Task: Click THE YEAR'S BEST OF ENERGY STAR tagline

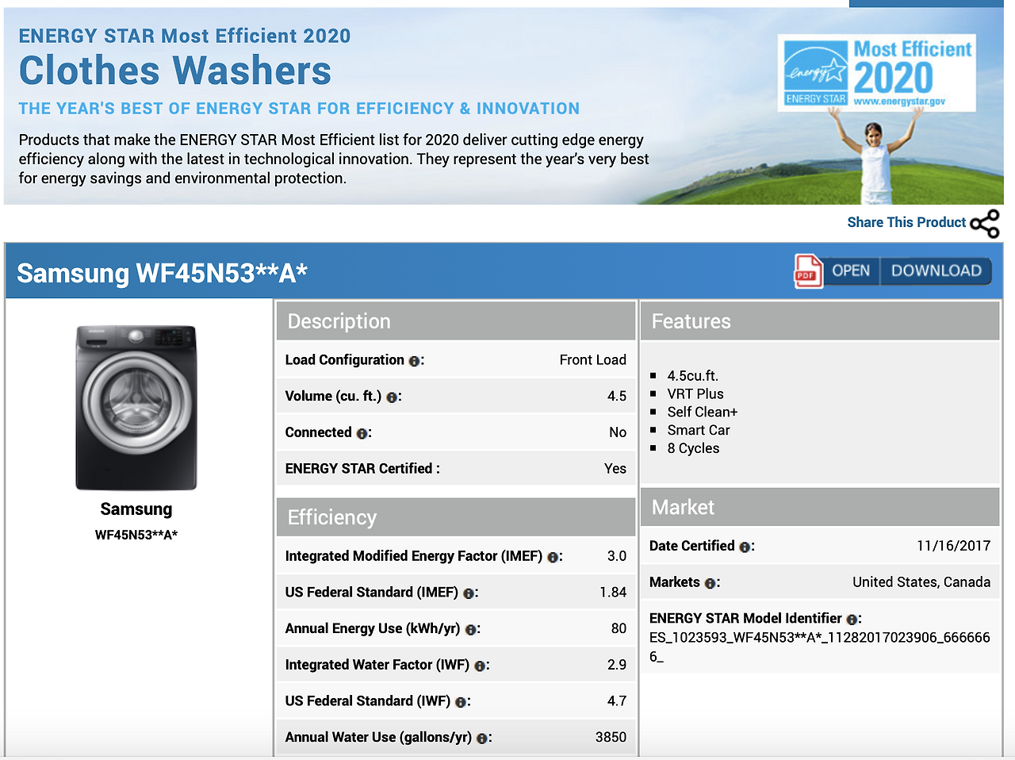Action: (x=299, y=109)
